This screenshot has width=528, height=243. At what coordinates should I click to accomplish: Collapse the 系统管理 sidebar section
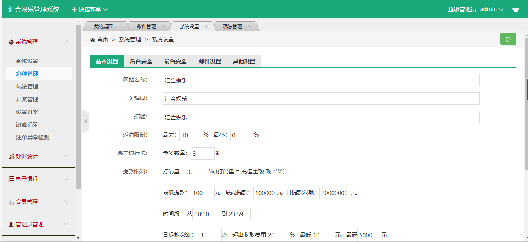pyautogui.click(x=38, y=42)
